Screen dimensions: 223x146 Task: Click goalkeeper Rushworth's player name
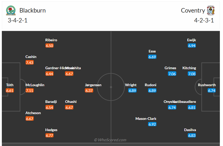[207, 85]
